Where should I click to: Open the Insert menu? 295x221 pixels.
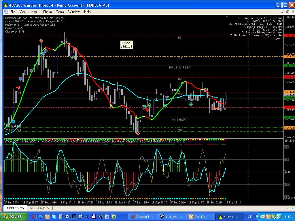coord(35,12)
